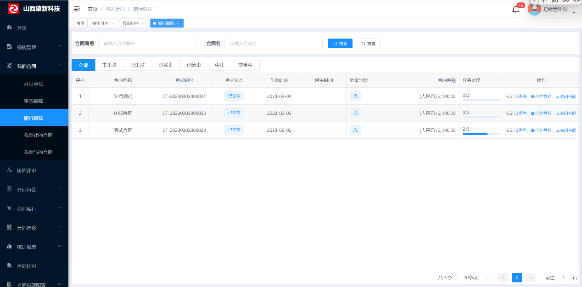Go to 合同比对 in the sidebar
Viewport: 582px width, 287px height.
27,266
